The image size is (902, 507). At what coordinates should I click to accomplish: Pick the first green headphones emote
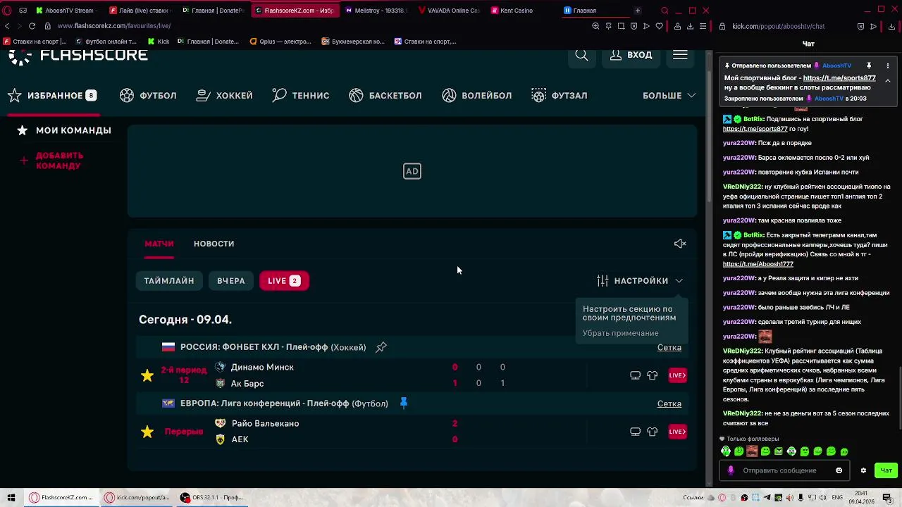(x=726, y=451)
